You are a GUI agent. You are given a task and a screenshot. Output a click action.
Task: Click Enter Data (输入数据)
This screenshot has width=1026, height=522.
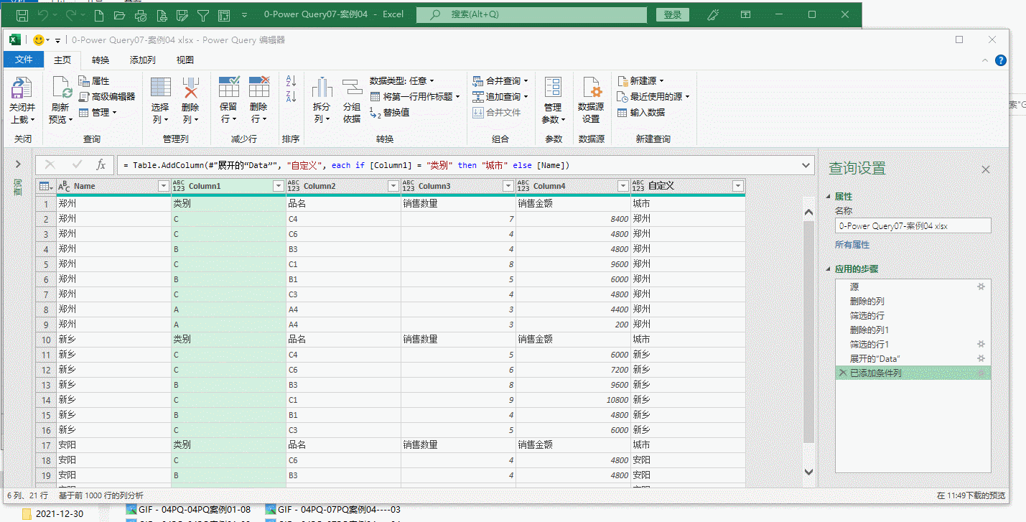pyautogui.click(x=641, y=113)
